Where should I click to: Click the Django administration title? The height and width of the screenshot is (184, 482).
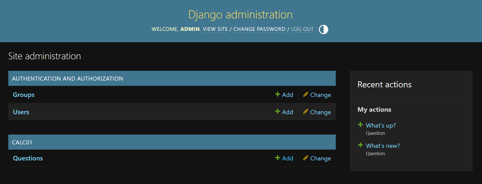point(241,15)
